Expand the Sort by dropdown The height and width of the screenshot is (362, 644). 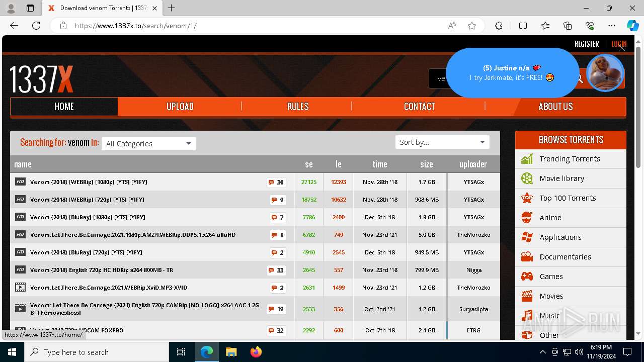tap(442, 142)
